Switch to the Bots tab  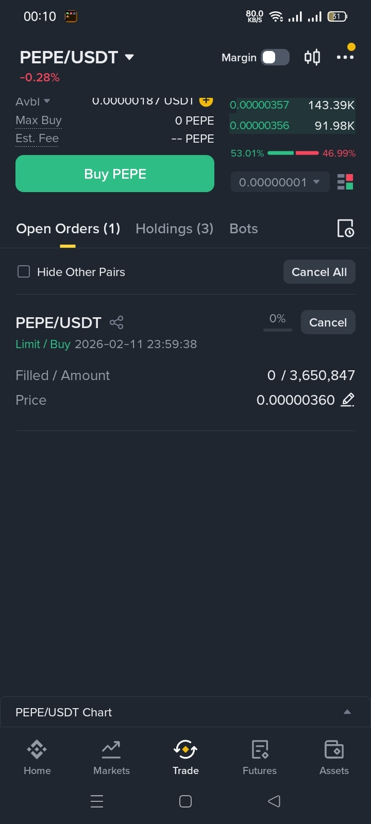pos(243,229)
